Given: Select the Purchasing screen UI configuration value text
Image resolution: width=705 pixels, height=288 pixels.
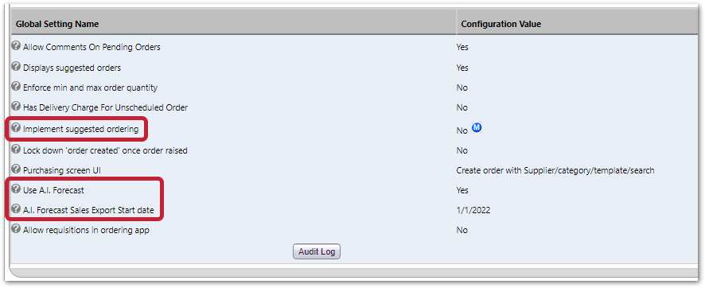Looking at the screenshot, I should tap(555, 171).
